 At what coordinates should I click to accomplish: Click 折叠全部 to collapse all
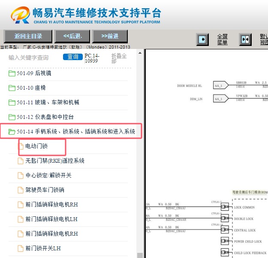click(x=119, y=58)
